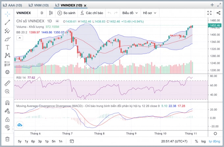Toggle lock all drawing tools
Viewport: 224px width, 147px height.
8,119
